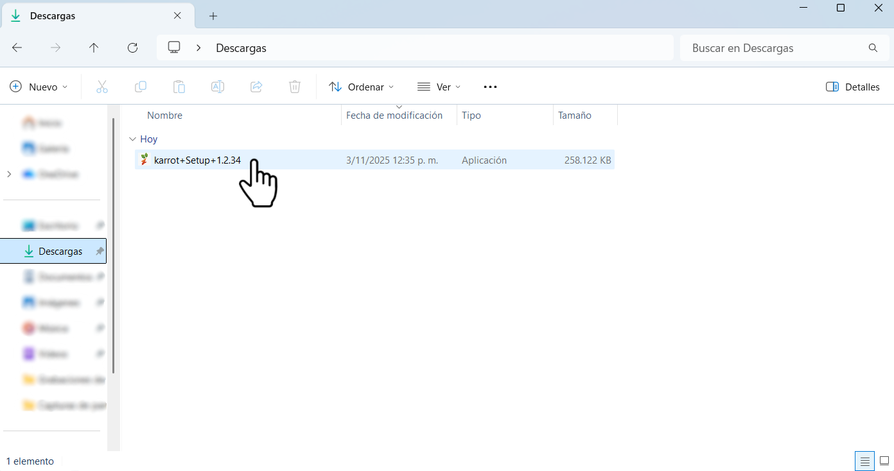
Task: Open the Ordenar dropdown
Action: (362, 87)
